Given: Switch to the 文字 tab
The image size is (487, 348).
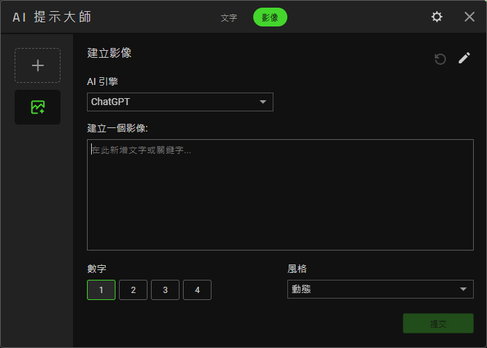Looking at the screenshot, I should pos(229,17).
